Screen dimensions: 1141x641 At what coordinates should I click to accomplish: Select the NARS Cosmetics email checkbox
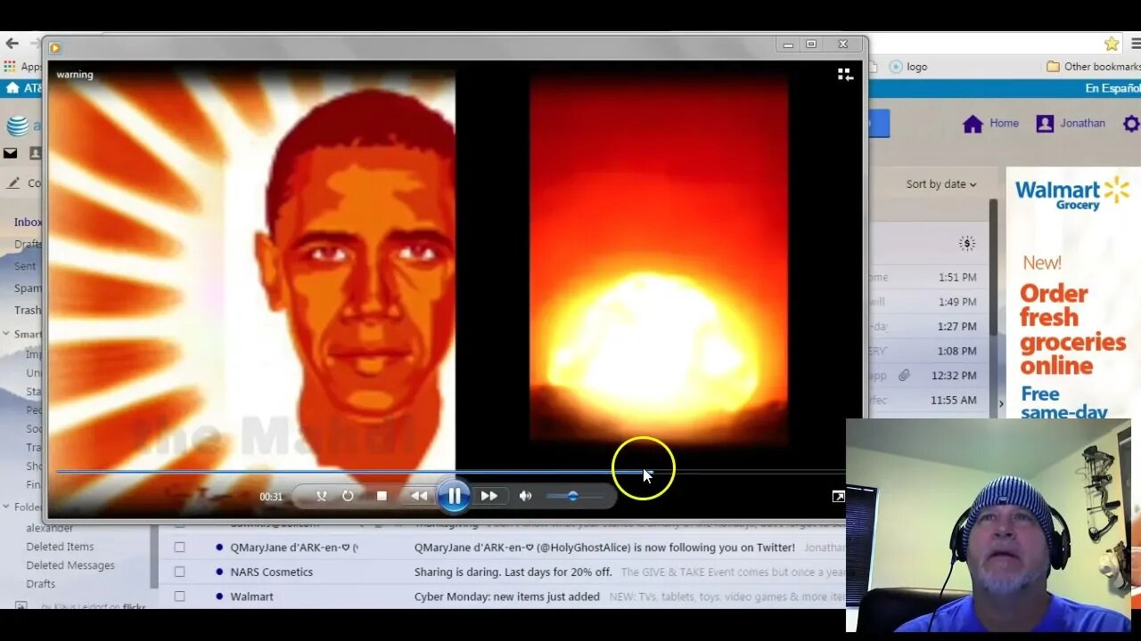coord(179,572)
